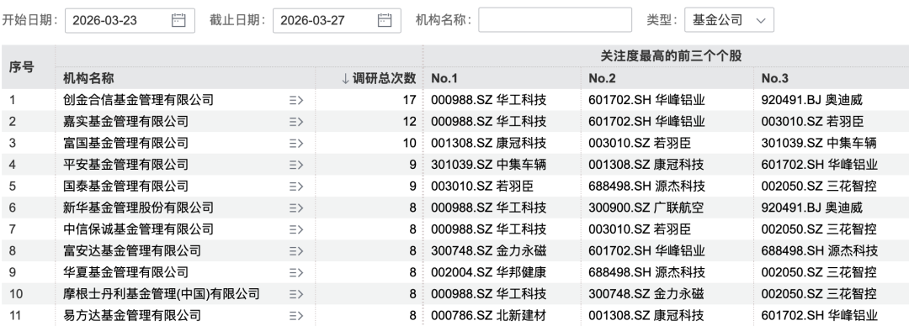Select 创金合信基金管理有限公司 institution name

[139, 100]
